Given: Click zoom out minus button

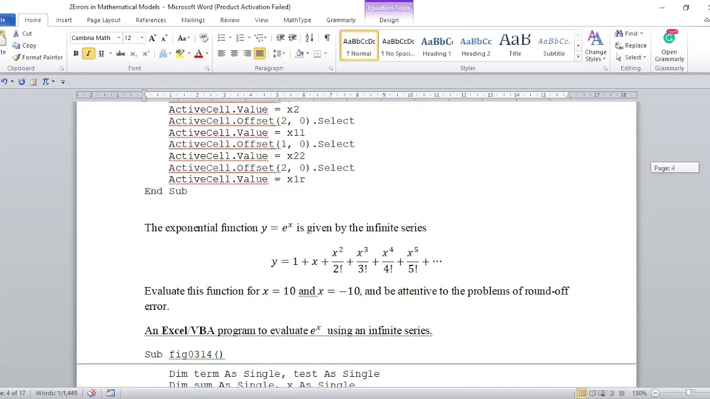Looking at the screenshot, I should click(x=655, y=393).
